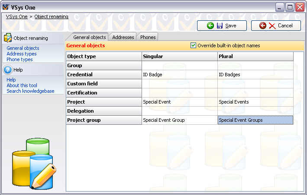Click the red back arrow on Cancel button

pyautogui.click(x=263, y=26)
